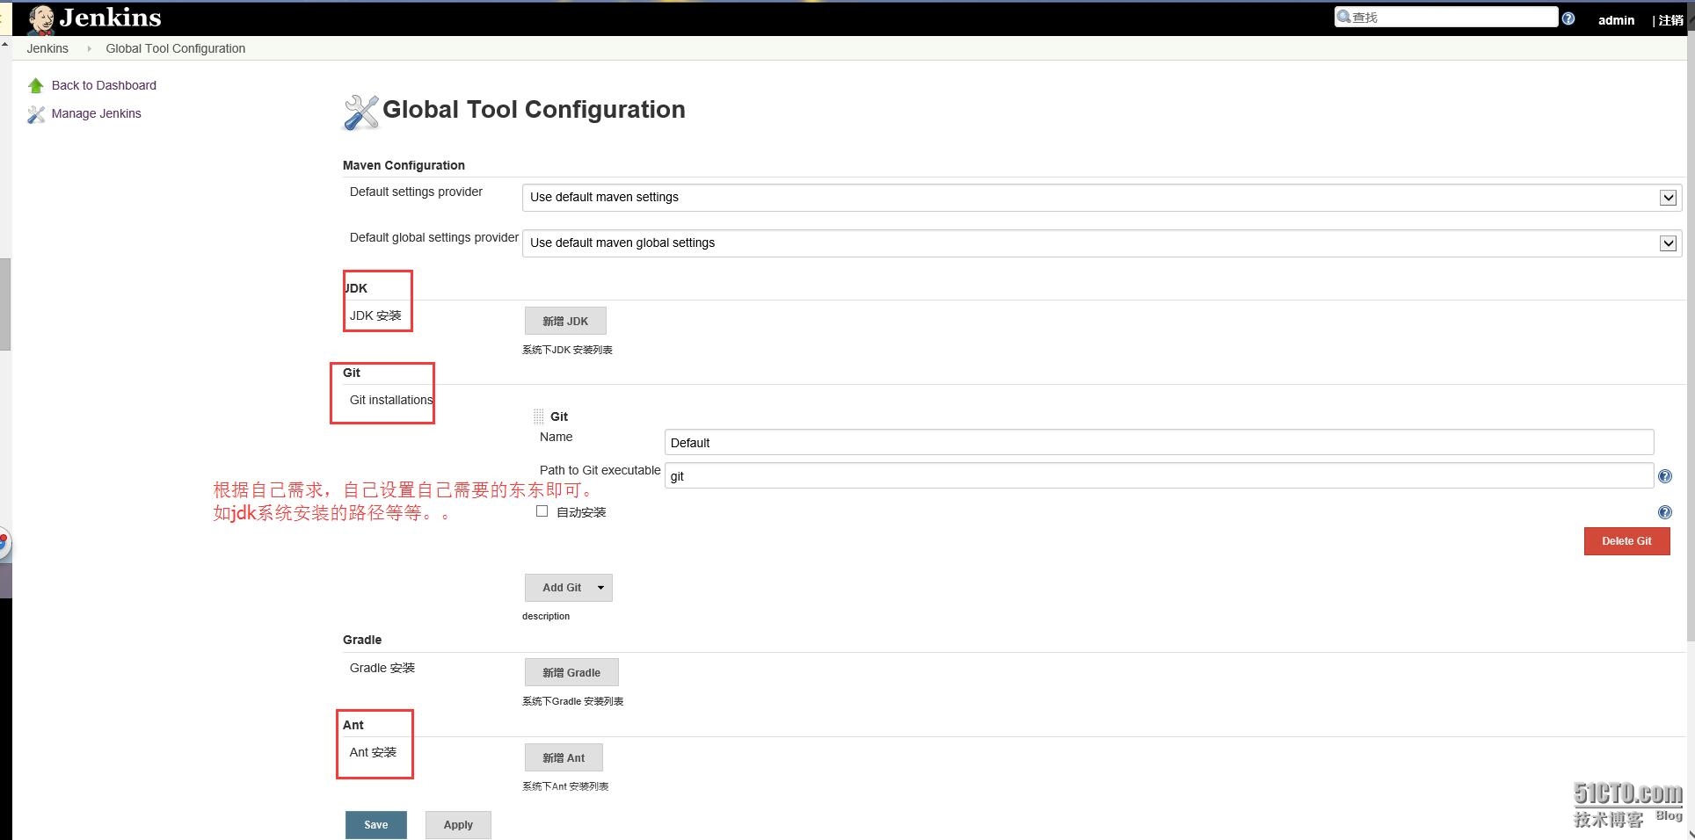Image resolution: width=1695 pixels, height=840 pixels.
Task: Click help icon beside 自动安装 row
Action: tap(1664, 512)
